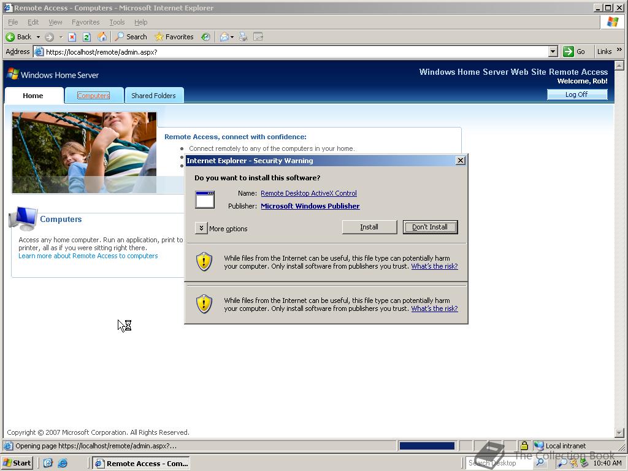The height and width of the screenshot is (471, 628).
Task: Open the Favorites star button
Action: pyautogui.click(x=174, y=37)
